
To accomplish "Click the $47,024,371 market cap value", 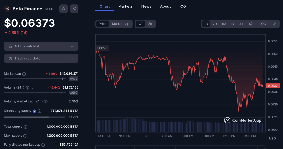I will click(69, 73).
